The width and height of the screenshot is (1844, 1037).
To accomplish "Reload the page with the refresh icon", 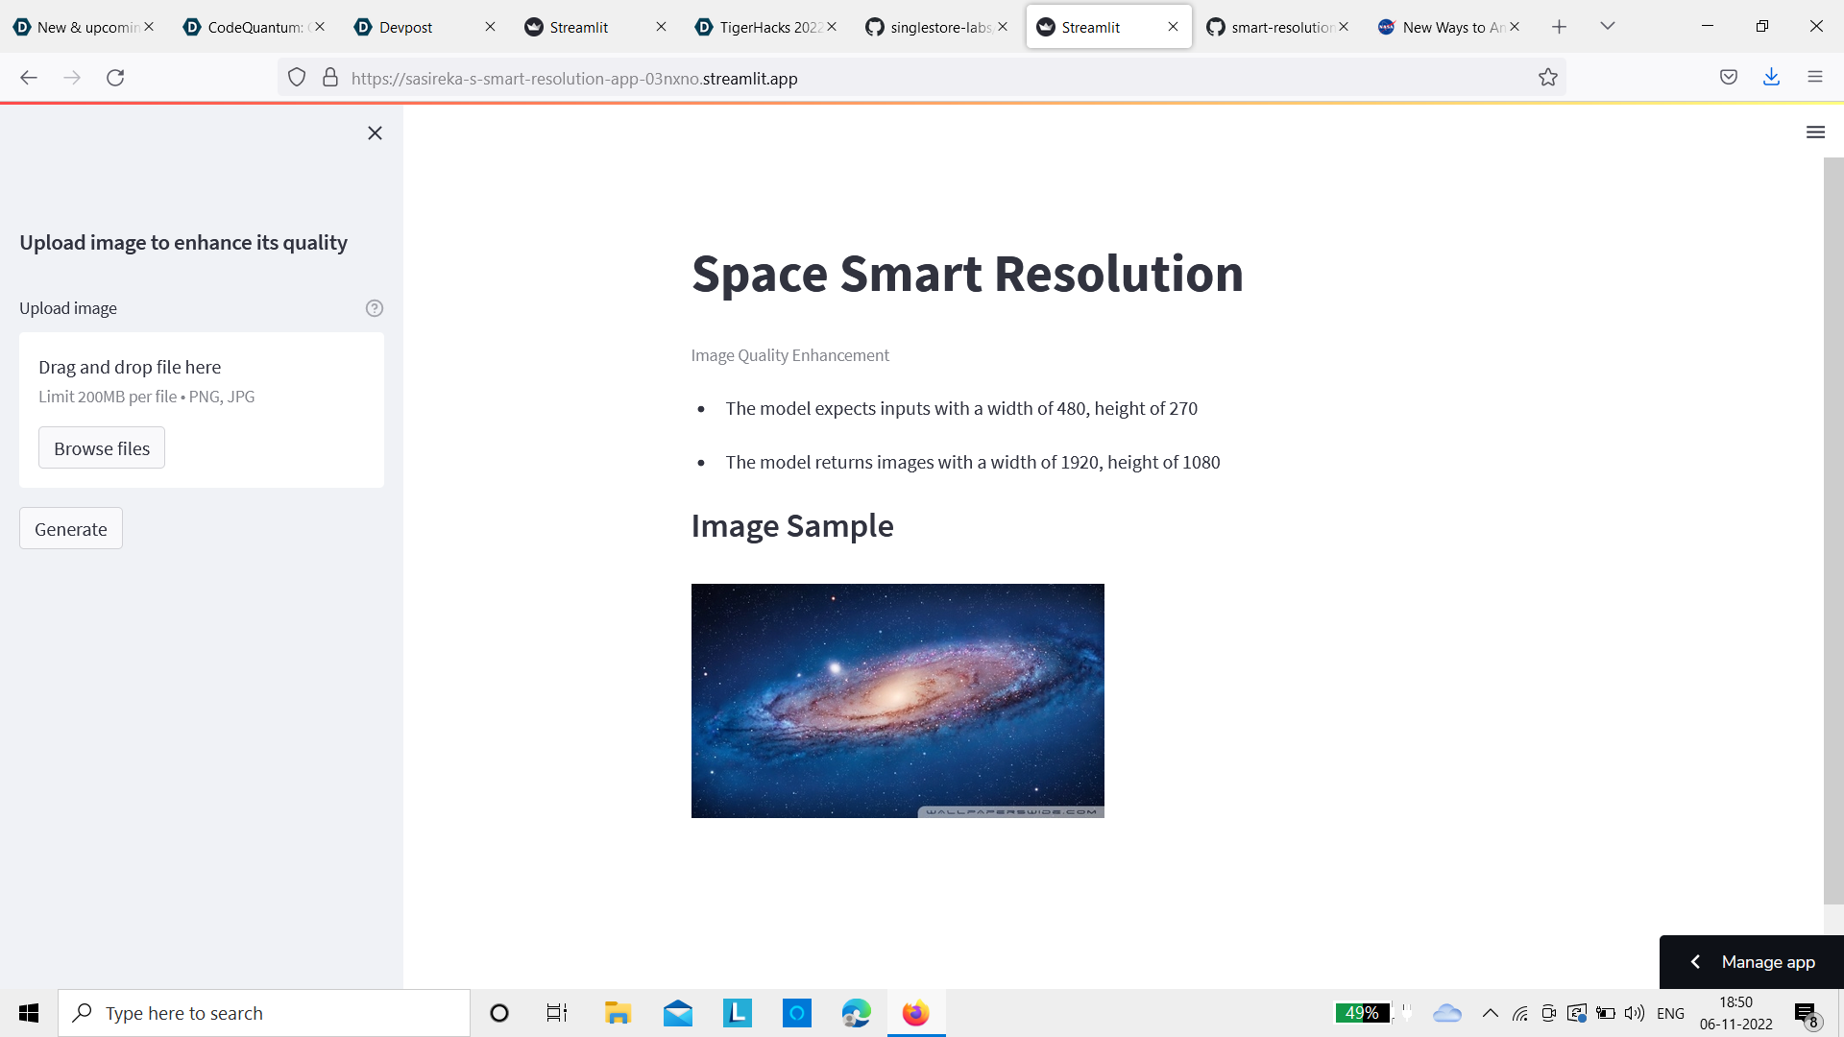I will pos(115,78).
